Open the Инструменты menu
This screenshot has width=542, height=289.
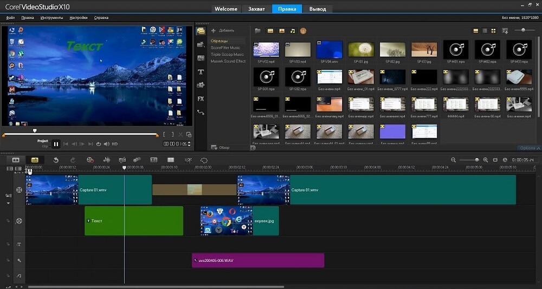(51, 17)
